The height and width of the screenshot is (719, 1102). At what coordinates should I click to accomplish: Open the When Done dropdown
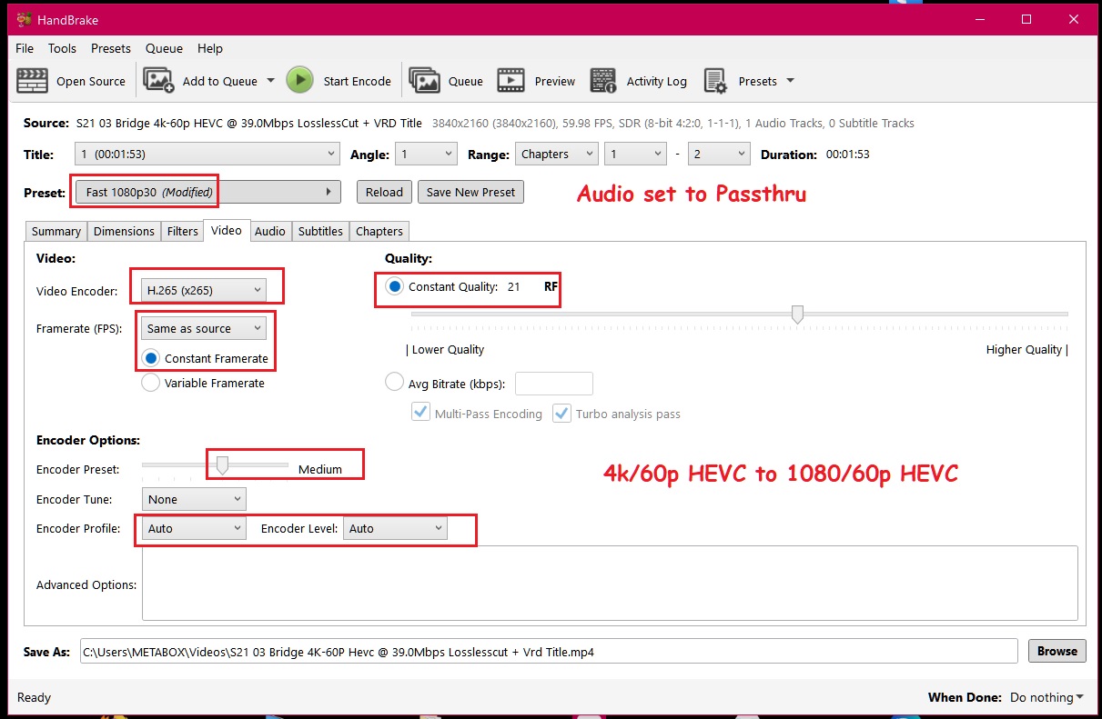[1046, 697]
